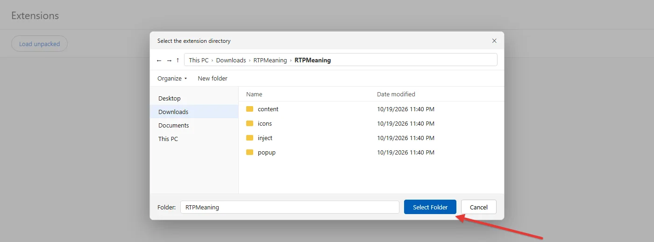Select Documents in the sidebar
This screenshot has height=242, width=654.
coord(194,125)
